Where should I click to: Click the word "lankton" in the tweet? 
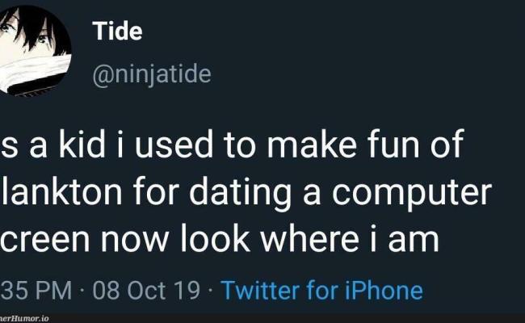pos(55,193)
